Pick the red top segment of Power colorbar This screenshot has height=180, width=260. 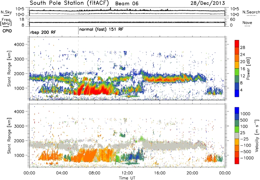[x=237, y=44]
